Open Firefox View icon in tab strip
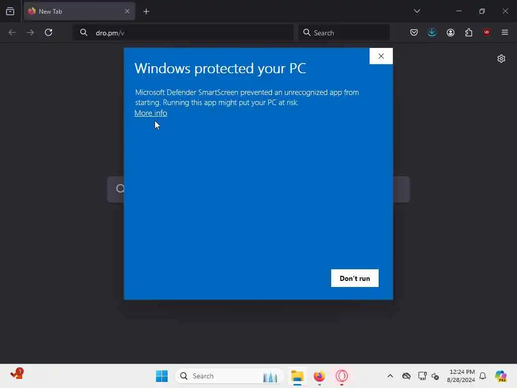Image resolution: width=517 pixels, height=388 pixels. pyautogui.click(x=10, y=11)
